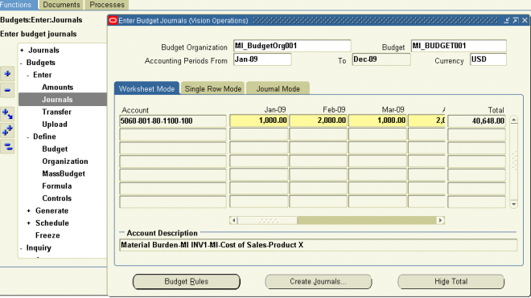Click the blue plus expand icon
531x298 pixels.
coord(7,74)
